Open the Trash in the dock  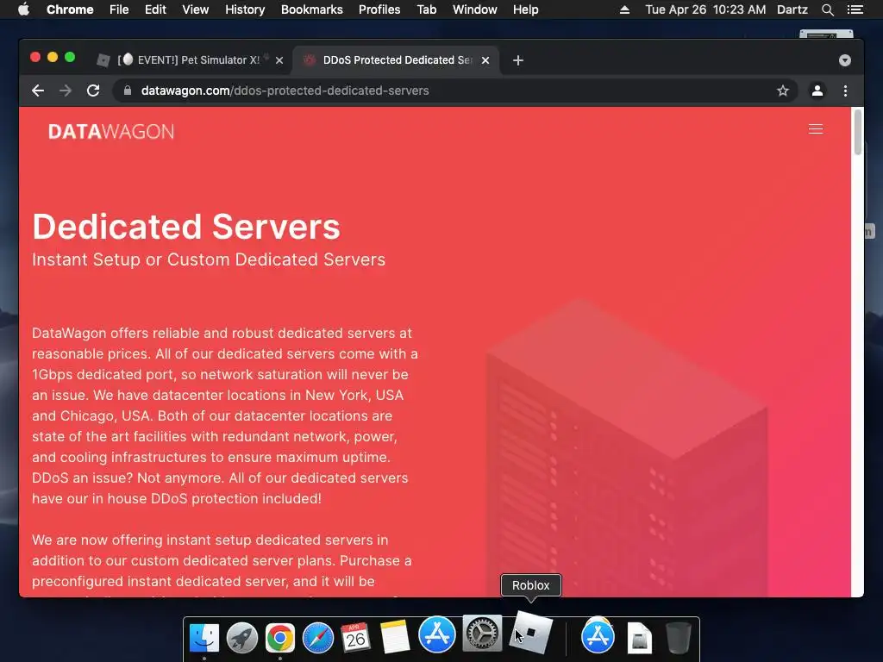(x=678, y=637)
